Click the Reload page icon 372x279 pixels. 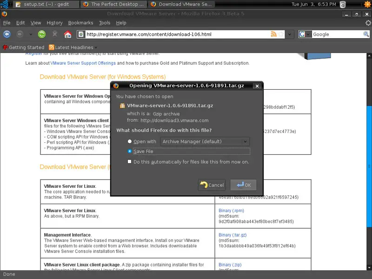click(42, 34)
